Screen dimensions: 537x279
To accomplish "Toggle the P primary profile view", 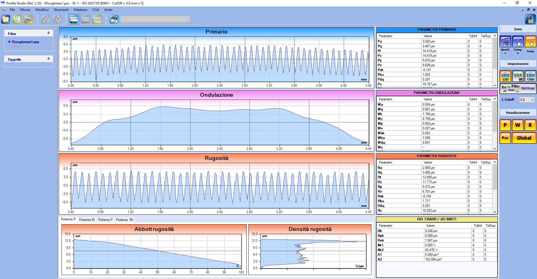I will tap(505, 125).
